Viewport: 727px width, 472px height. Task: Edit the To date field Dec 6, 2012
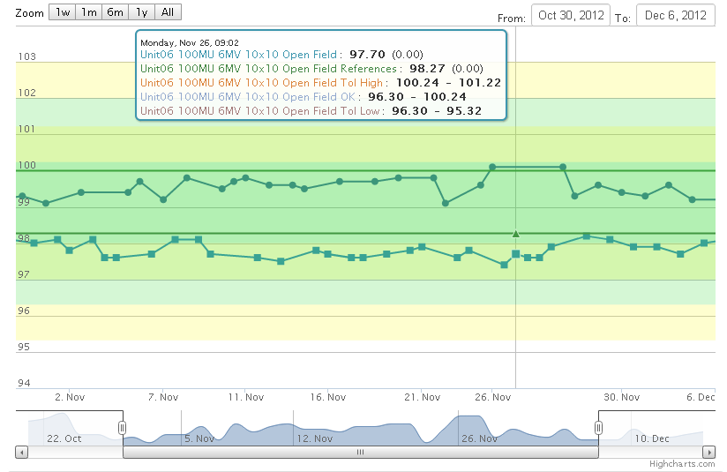pos(676,15)
